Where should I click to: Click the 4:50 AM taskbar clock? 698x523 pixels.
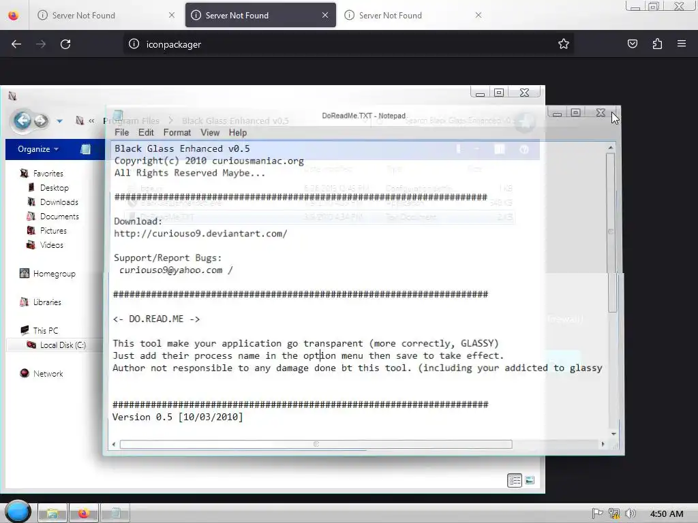[667, 513]
